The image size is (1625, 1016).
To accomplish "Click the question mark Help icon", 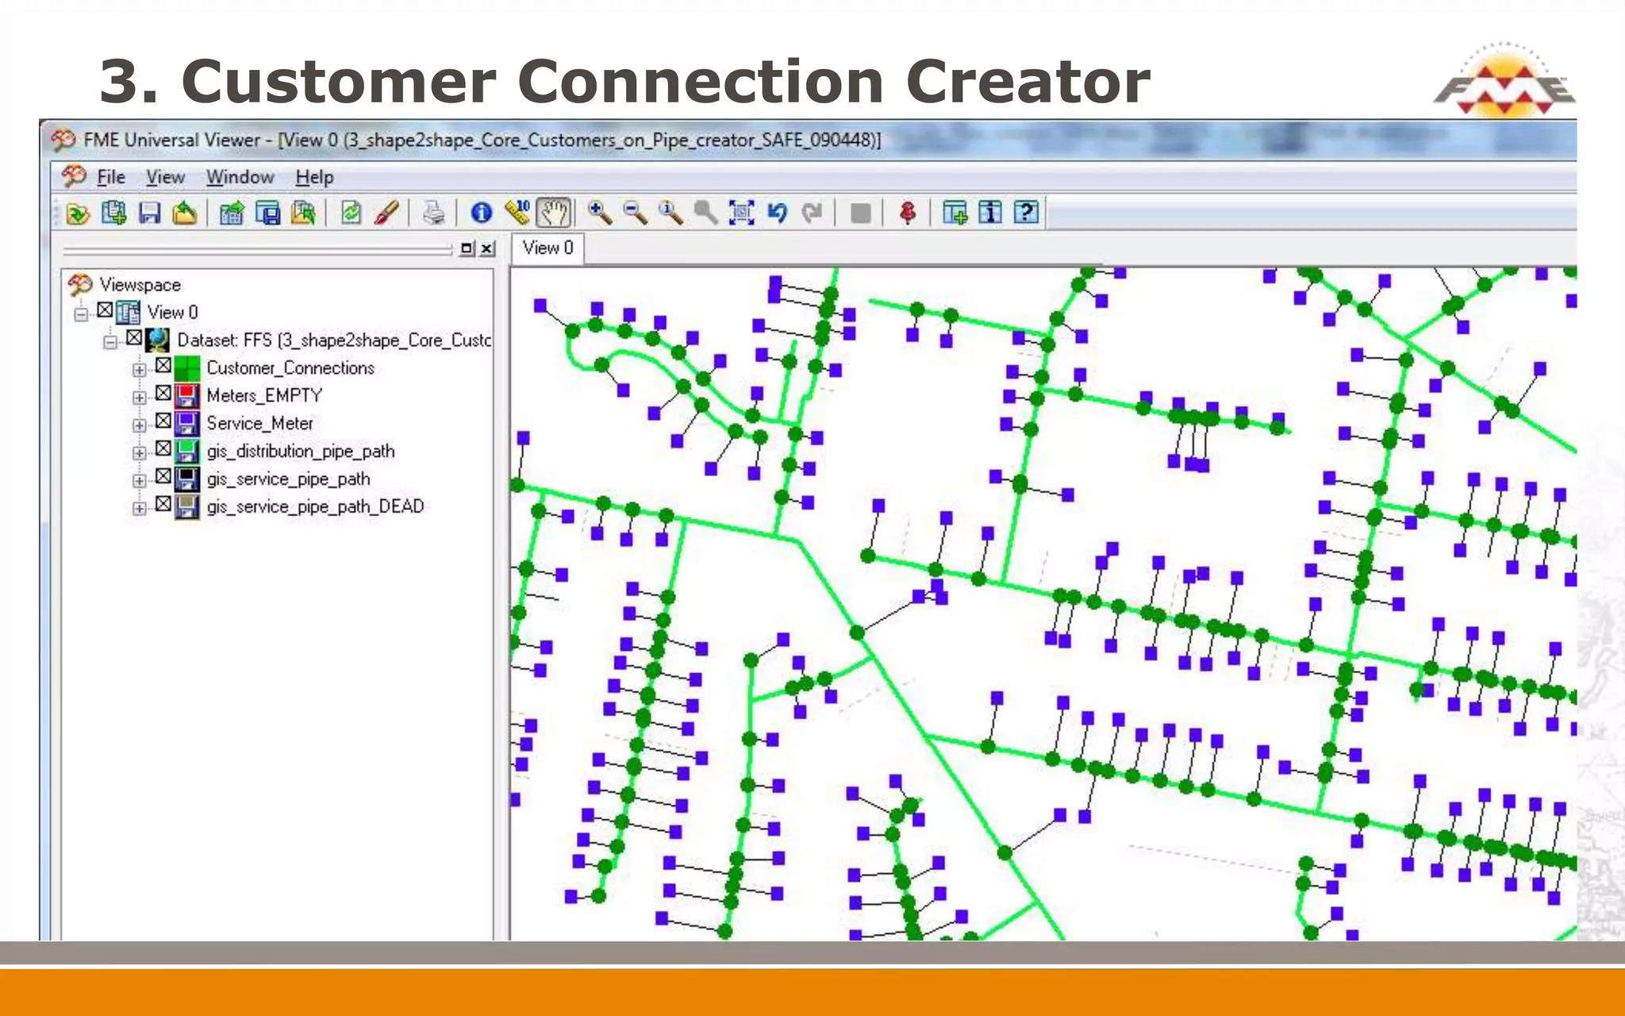I will point(1026,214).
